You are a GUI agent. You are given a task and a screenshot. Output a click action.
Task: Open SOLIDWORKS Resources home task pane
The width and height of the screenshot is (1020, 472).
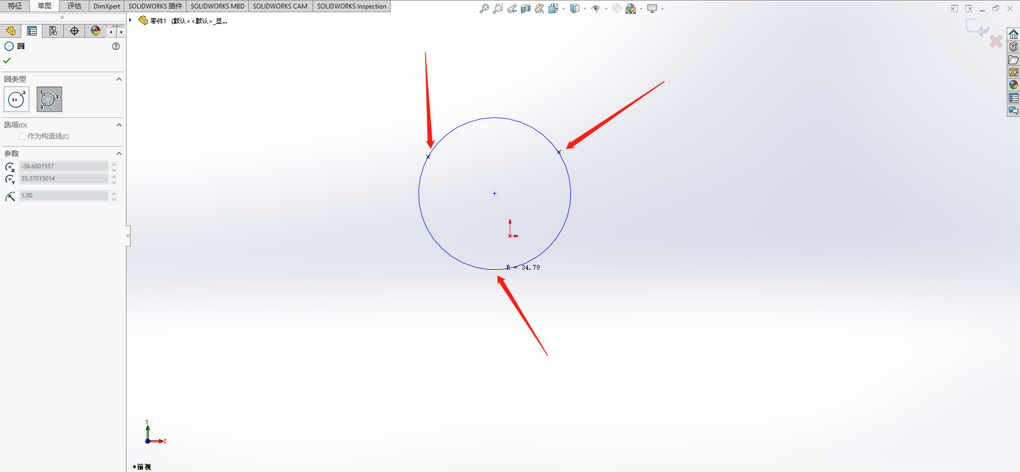click(x=1014, y=34)
